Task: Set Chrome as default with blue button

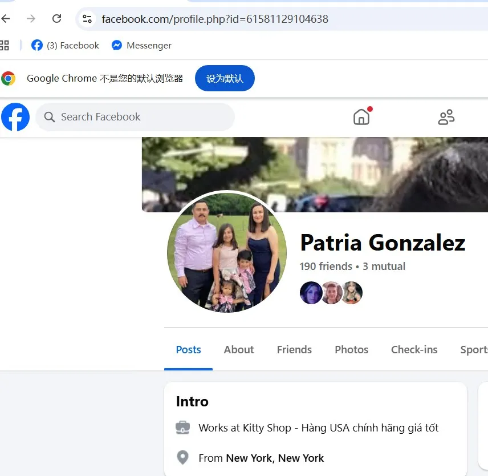Action: (225, 78)
